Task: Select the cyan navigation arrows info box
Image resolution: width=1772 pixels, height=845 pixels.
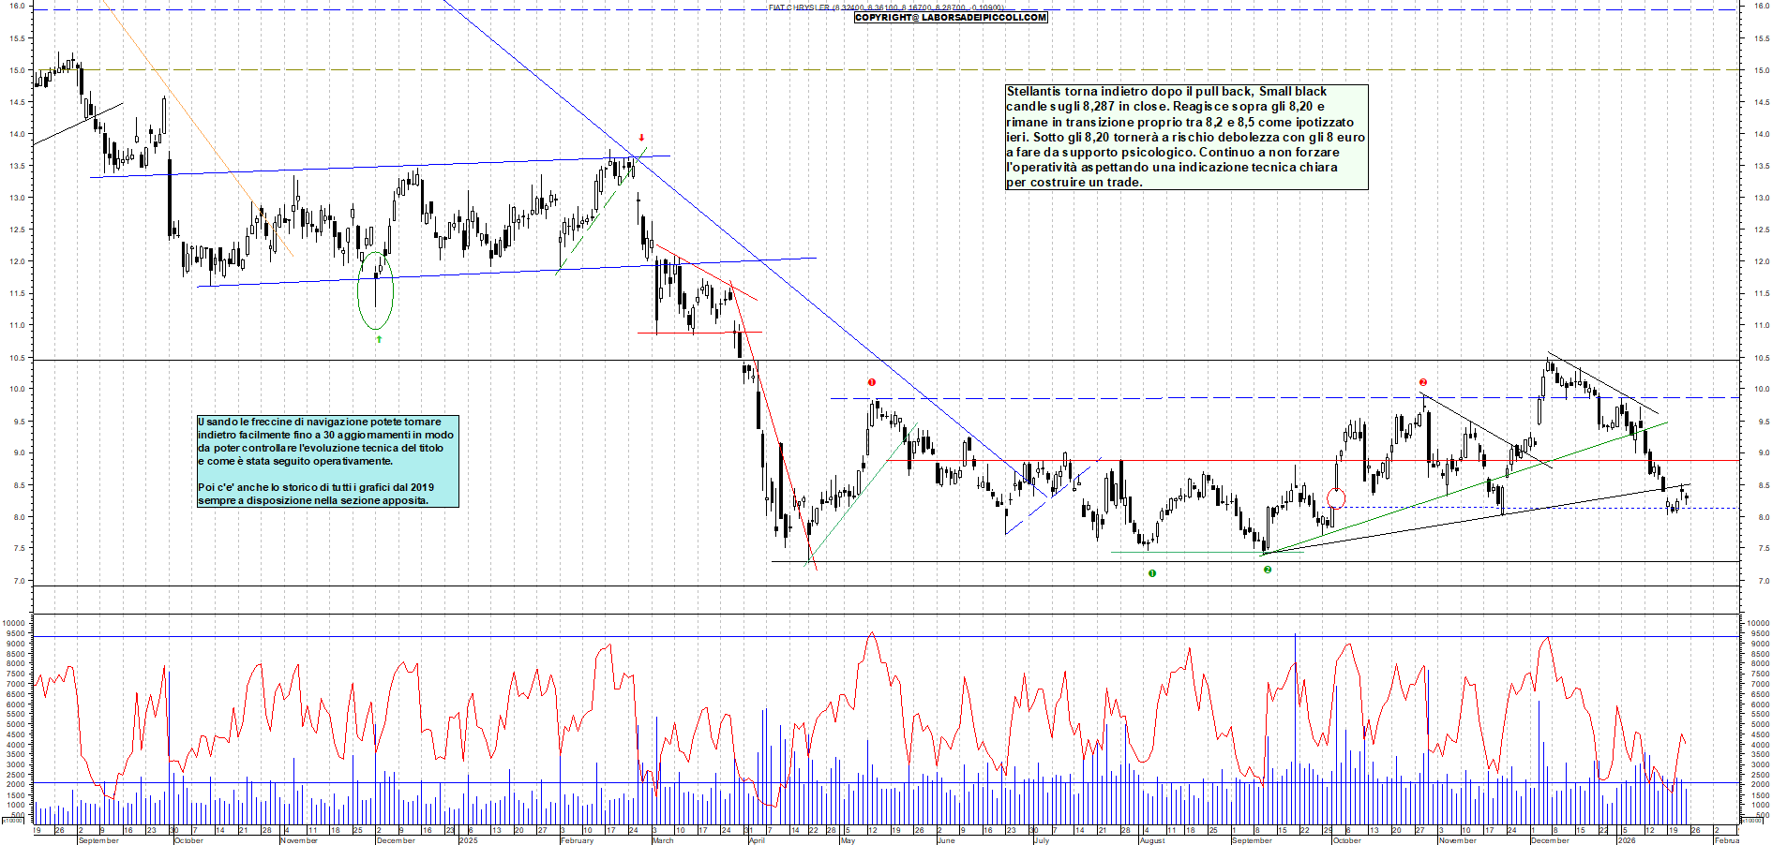Action: coord(327,461)
